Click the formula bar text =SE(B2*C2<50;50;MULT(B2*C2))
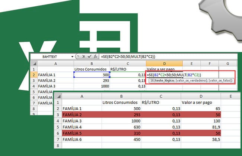 128,56
